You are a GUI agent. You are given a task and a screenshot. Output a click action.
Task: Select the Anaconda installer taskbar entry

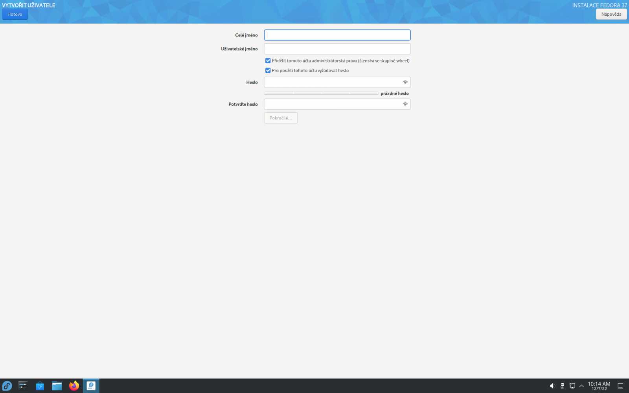click(91, 386)
